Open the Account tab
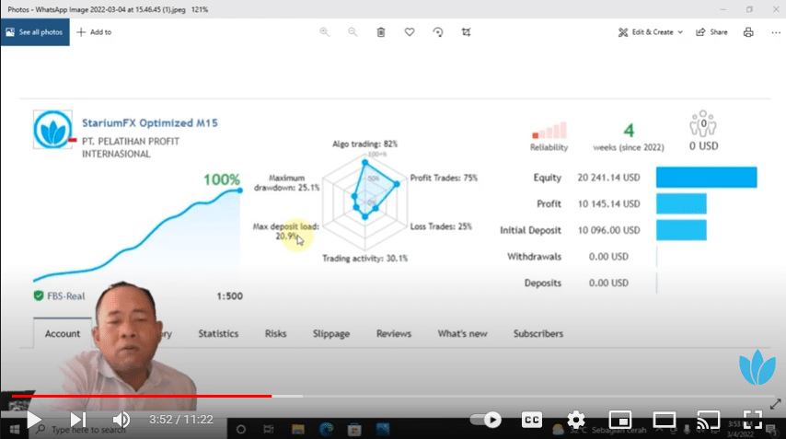The height and width of the screenshot is (439, 786). click(63, 333)
